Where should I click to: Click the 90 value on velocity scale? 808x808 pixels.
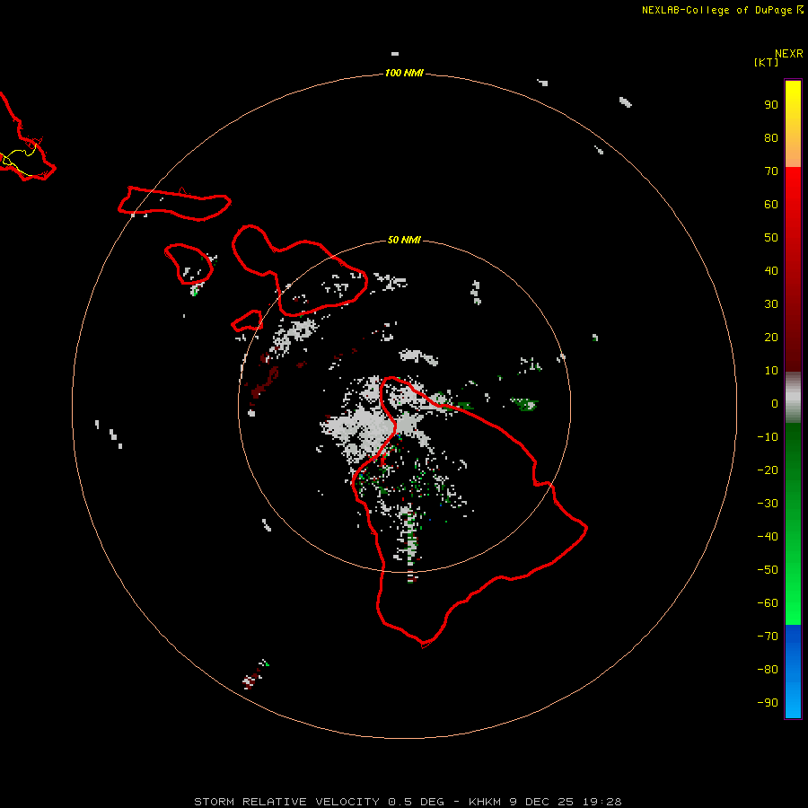point(771,105)
